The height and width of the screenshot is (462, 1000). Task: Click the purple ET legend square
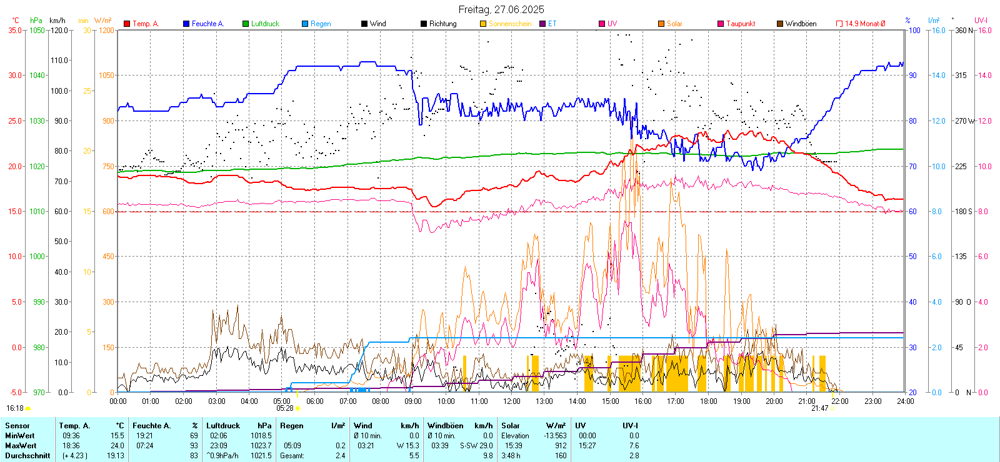pos(542,24)
